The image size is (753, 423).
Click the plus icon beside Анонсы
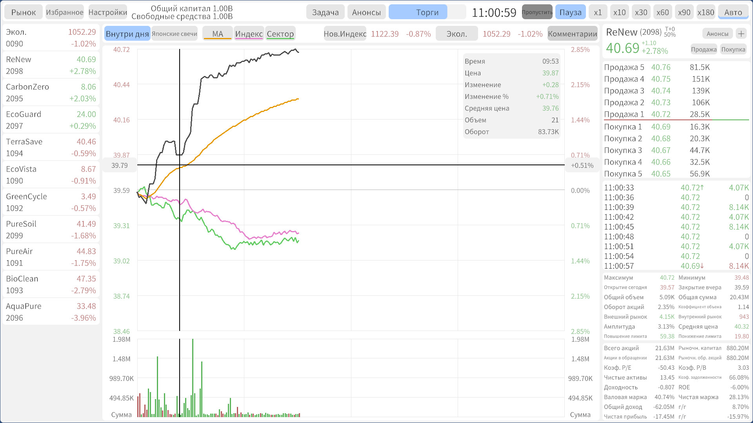click(x=741, y=34)
